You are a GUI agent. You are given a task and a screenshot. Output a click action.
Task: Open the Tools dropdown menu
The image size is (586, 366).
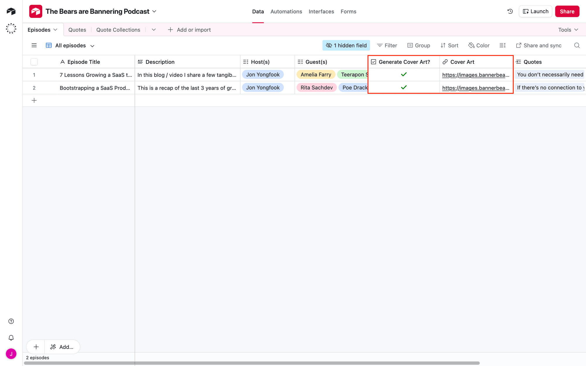[568, 30]
